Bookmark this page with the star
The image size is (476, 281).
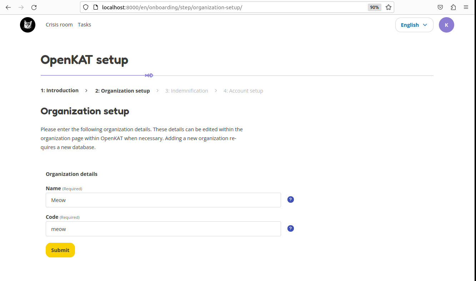(x=389, y=7)
